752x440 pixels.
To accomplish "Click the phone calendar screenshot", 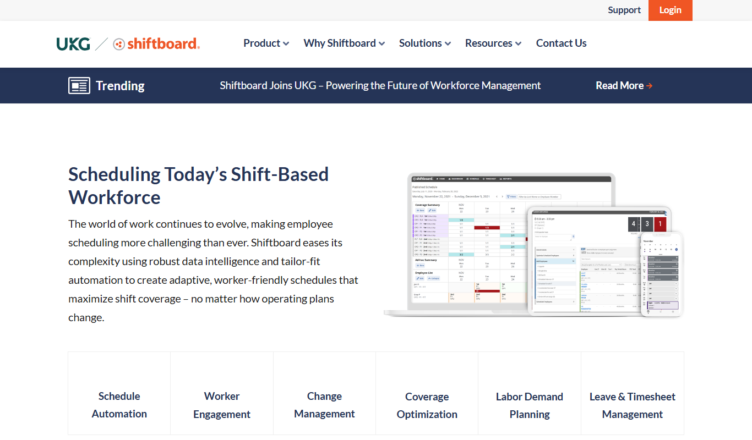I will (x=662, y=274).
